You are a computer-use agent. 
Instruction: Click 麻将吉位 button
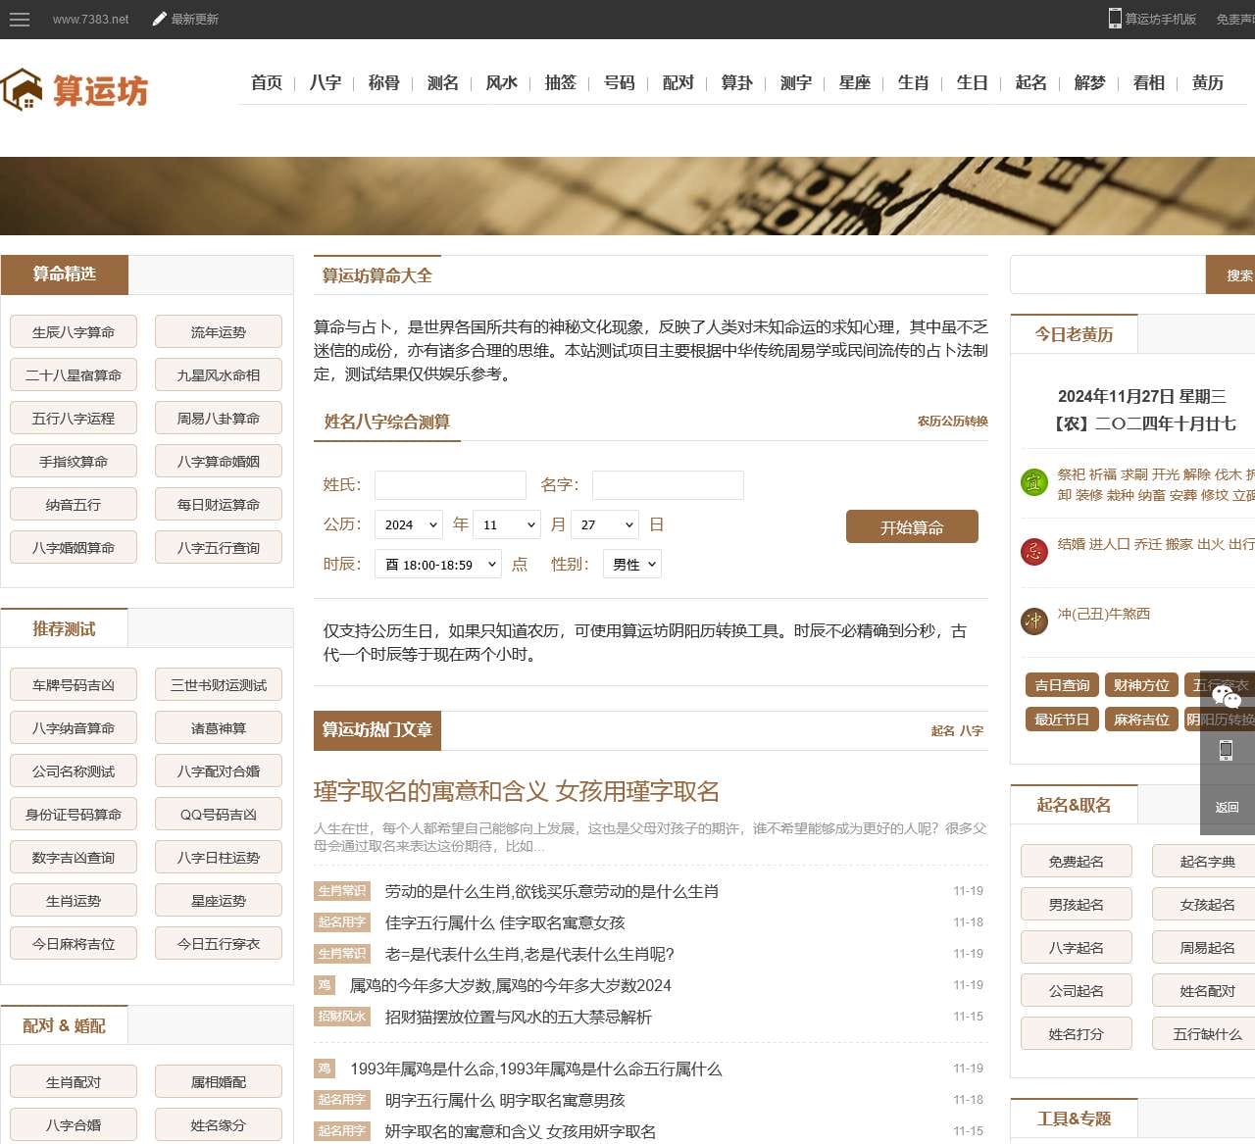pos(1141,720)
